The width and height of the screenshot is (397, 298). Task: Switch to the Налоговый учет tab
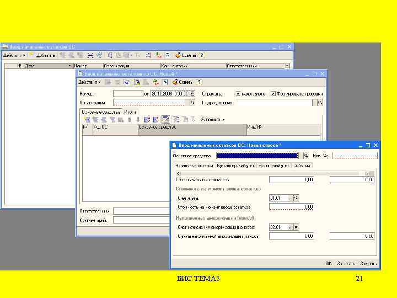273,166
